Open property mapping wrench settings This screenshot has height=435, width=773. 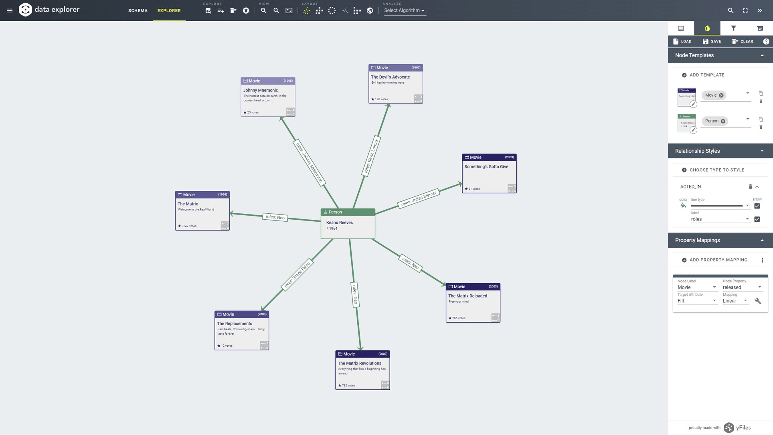pyautogui.click(x=758, y=301)
